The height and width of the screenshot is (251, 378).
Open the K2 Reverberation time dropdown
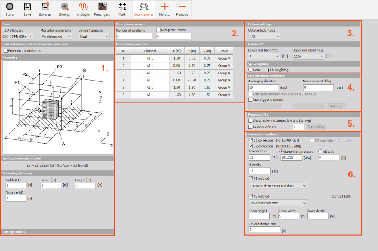tap(278, 203)
